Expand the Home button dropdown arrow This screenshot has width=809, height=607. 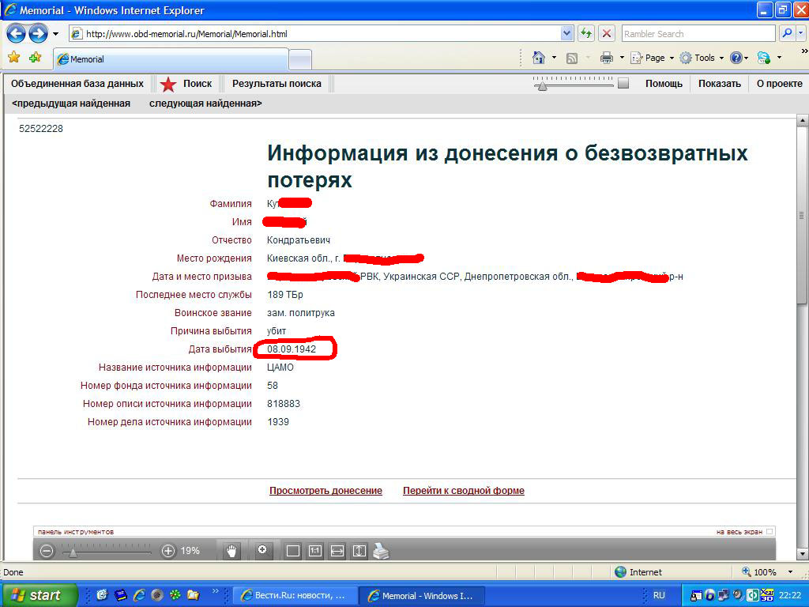(x=554, y=58)
